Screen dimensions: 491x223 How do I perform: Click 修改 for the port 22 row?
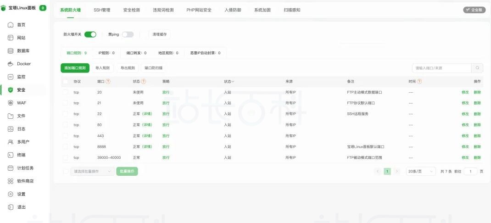click(x=465, y=114)
